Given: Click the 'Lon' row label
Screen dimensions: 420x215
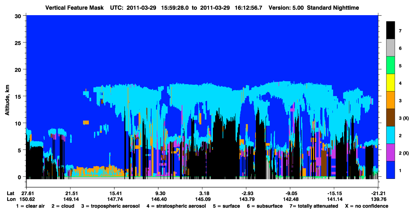Looking at the screenshot, I should click(x=11, y=200).
